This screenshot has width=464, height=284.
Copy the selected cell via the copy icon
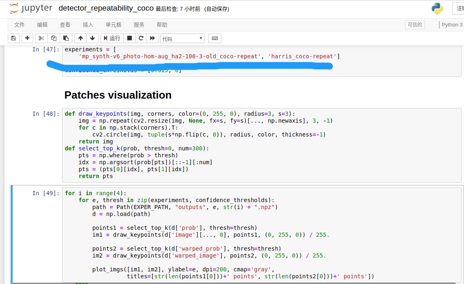tap(53, 38)
